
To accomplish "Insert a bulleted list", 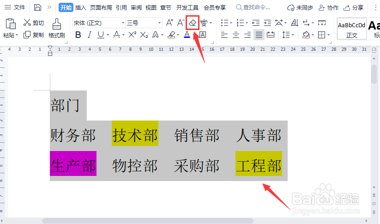I will point(224,23).
